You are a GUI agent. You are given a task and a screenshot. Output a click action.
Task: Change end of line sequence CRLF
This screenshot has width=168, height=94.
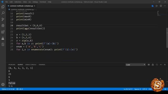pos(150,89)
